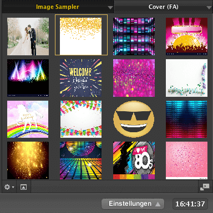Switch to the Image Sampler tab
Image resolution: width=213 pixels, height=213 pixels.
58,7
